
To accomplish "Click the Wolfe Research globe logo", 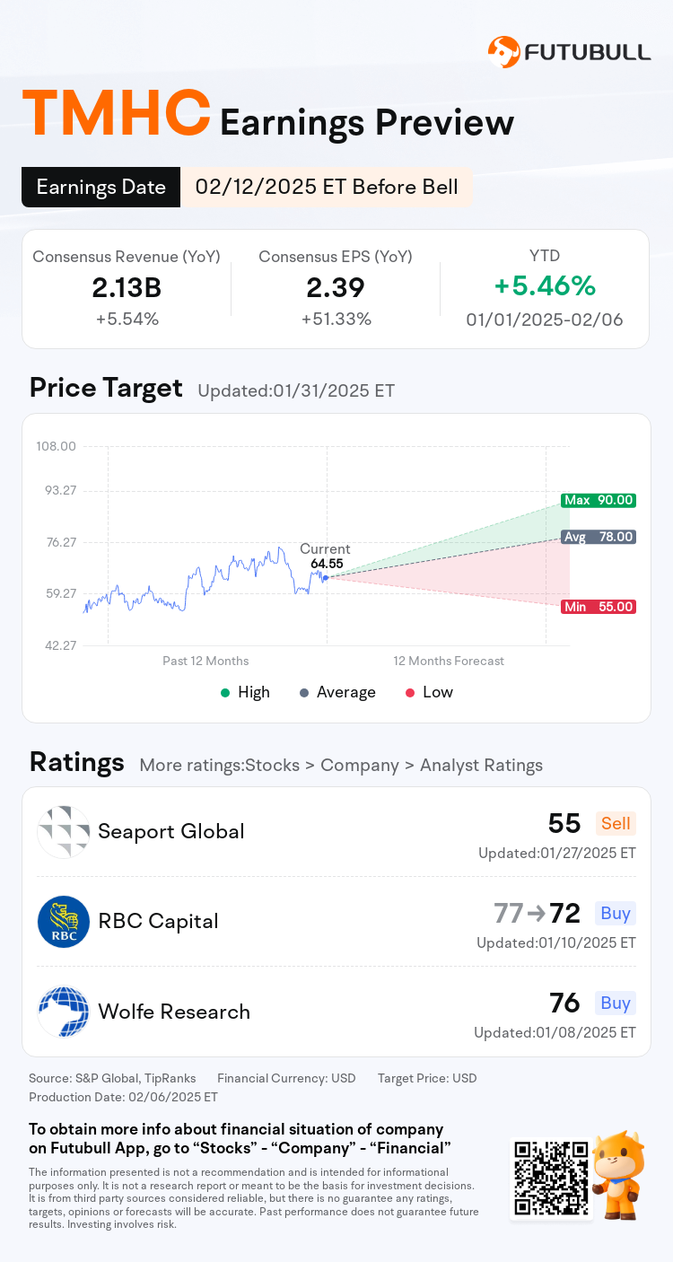I will coord(64,1012).
